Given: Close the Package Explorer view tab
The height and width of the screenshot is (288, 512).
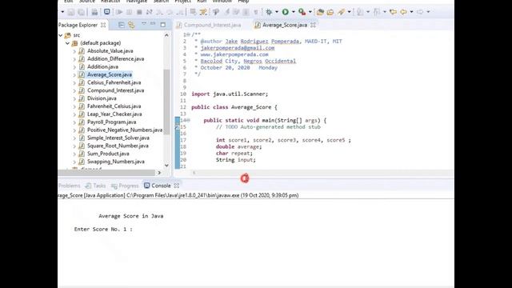Looking at the screenshot, I should coord(103,25).
